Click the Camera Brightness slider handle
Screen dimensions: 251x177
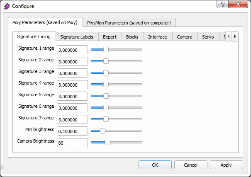coord(107,142)
